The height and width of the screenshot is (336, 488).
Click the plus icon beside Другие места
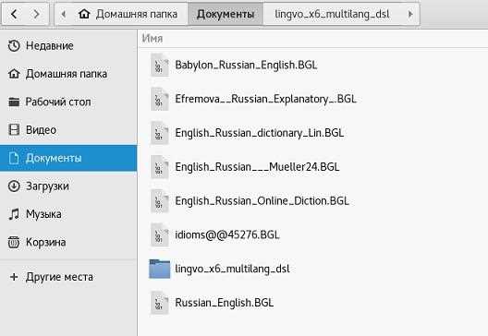14,277
